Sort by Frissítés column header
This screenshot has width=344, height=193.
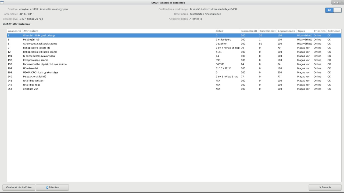(320, 31)
